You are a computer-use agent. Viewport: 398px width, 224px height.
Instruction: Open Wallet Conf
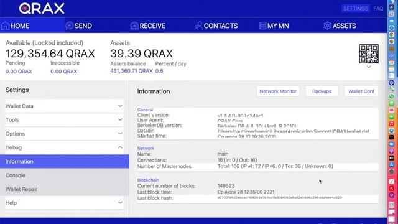click(x=361, y=91)
